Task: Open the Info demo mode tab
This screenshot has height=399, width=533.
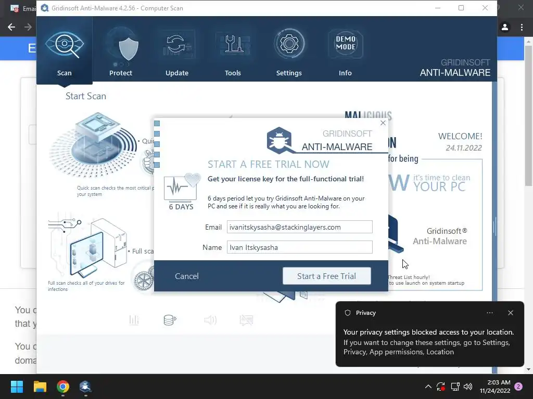Action: [x=345, y=51]
